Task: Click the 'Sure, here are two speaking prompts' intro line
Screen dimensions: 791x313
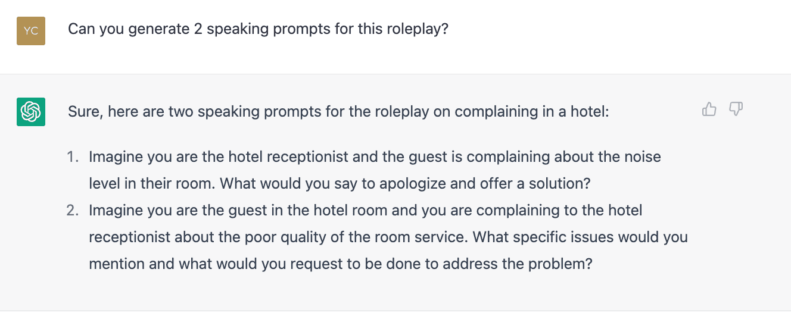Action: point(338,111)
